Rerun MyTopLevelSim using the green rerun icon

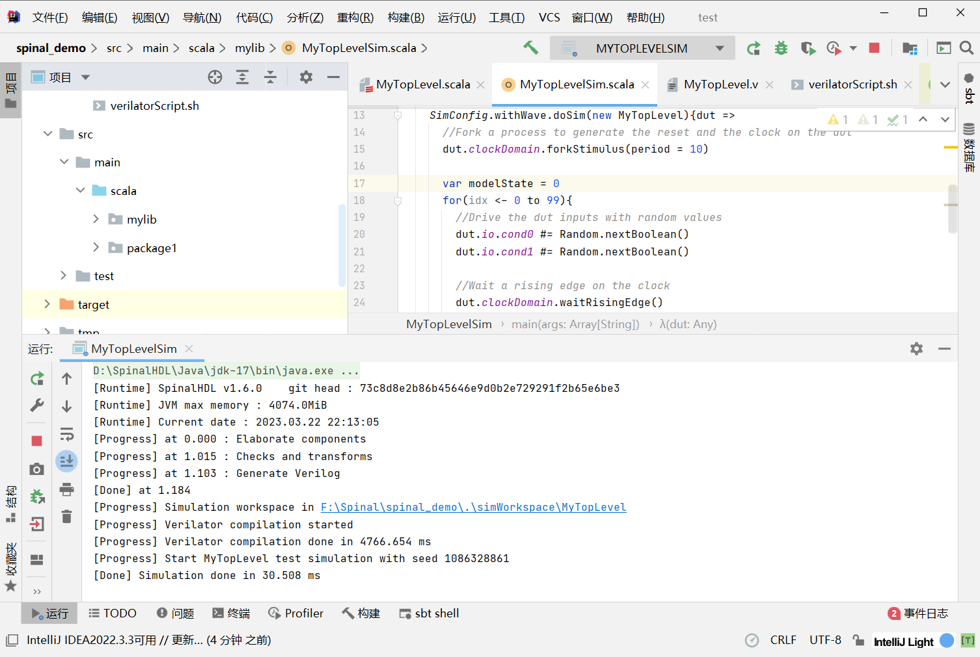coord(36,378)
